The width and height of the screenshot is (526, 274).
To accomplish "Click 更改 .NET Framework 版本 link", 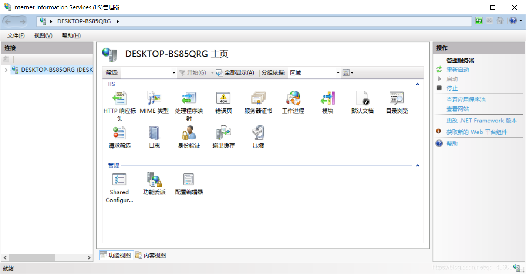I will pyautogui.click(x=482, y=120).
